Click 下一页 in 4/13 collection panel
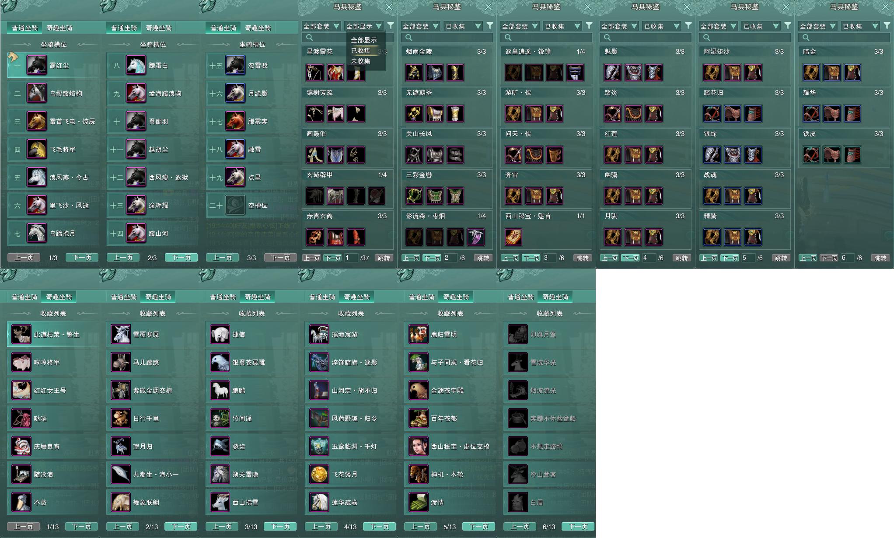894x538 pixels. point(380,527)
